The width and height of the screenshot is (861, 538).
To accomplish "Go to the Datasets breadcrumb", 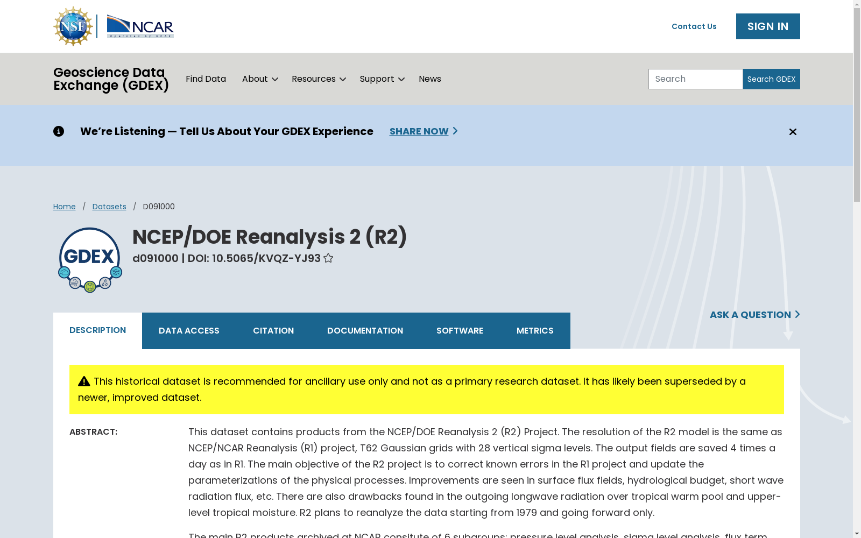I will [109, 207].
